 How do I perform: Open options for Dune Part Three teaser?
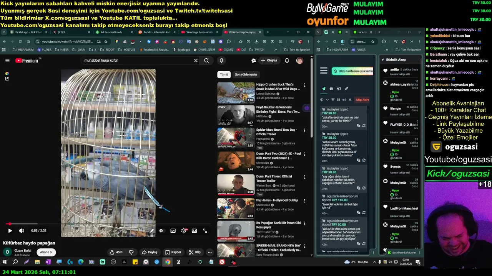(305, 177)
